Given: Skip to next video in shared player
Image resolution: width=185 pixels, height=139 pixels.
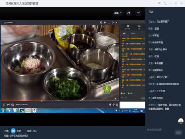Looking at the screenshot, I should click(x=8, y=105).
